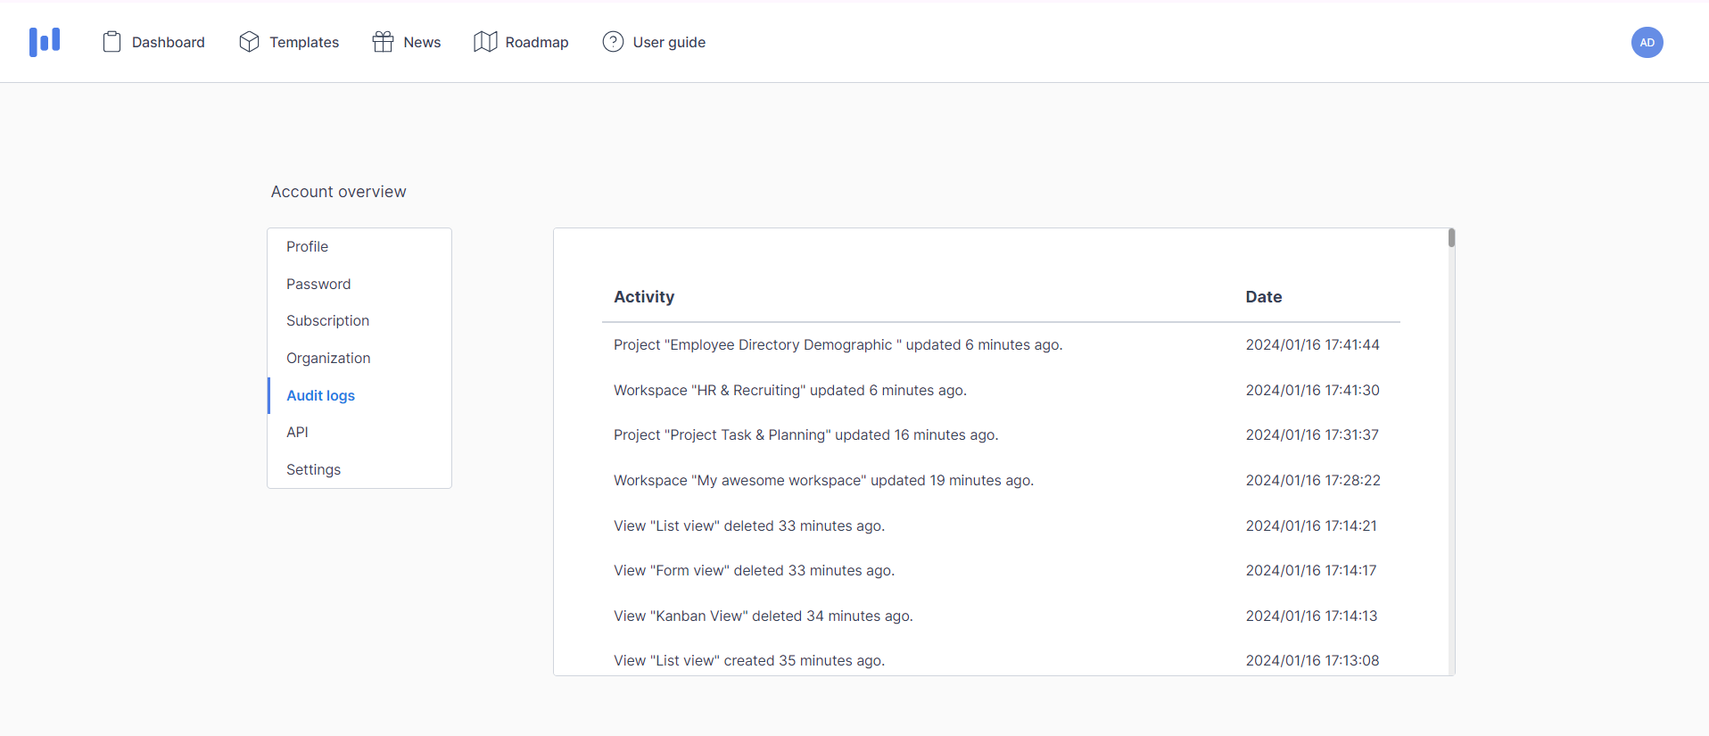Click the app logo in top-left
This screenshot has height=736, width=1709.
click(45, 42)
